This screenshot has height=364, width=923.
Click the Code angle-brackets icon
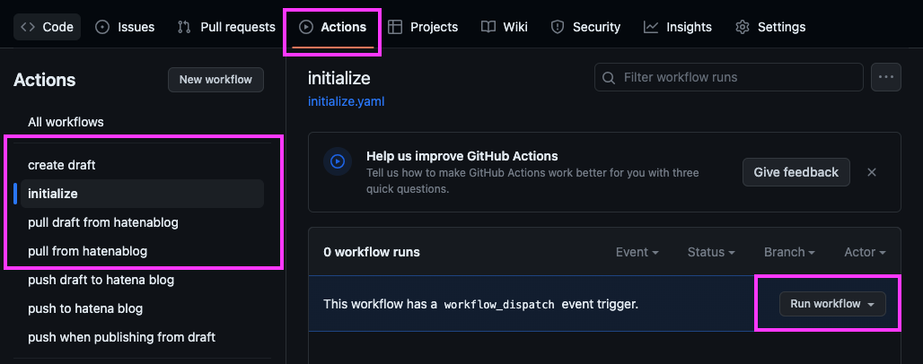pos(28,27)
